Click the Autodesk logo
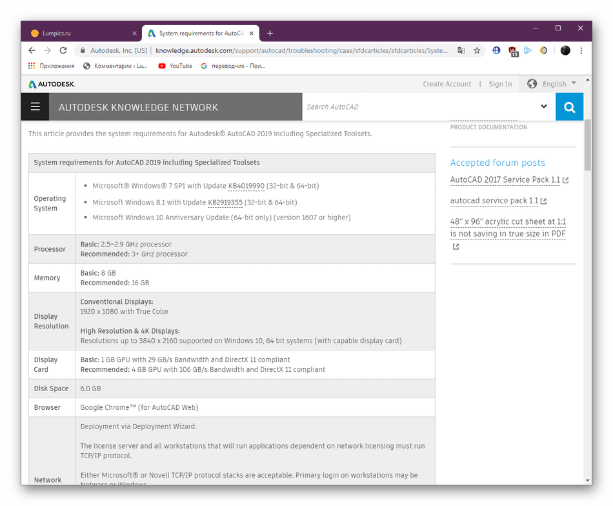This screenshot has height=506, width=613. (x=52, y=84)
